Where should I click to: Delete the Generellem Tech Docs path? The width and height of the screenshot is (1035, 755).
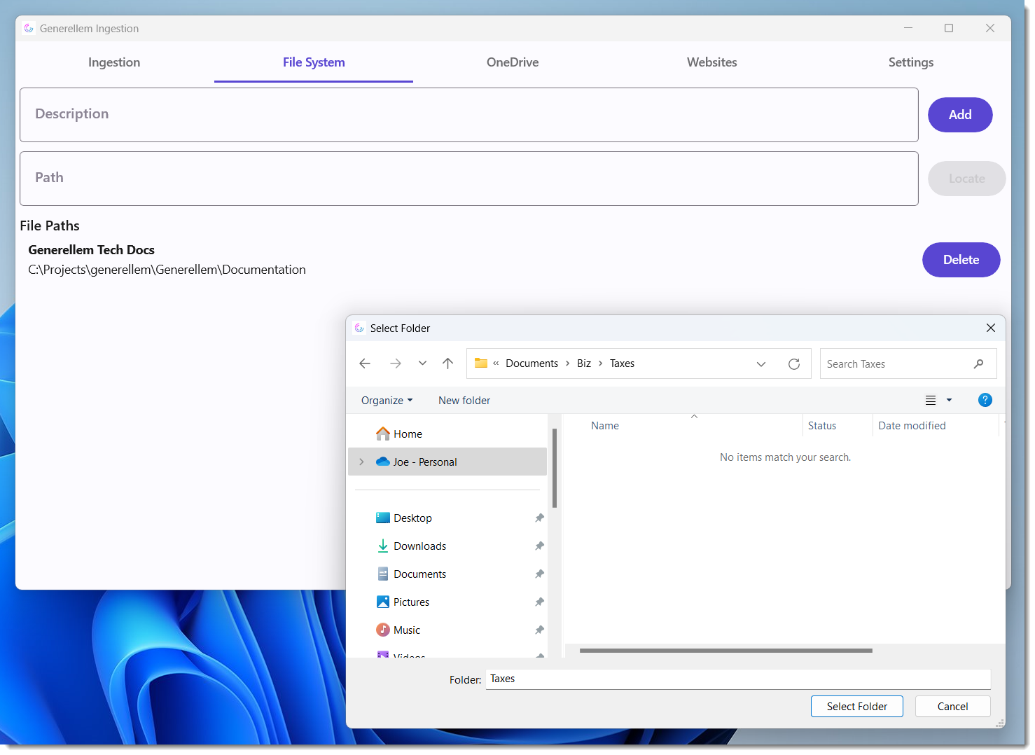[961, 260]
